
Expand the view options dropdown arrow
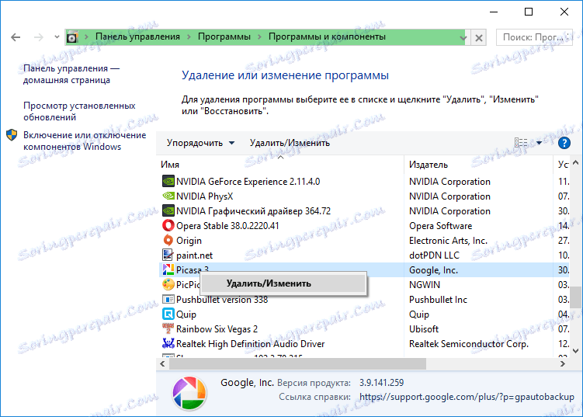(539, 143)
